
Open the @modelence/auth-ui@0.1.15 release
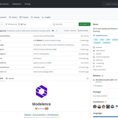click(x=106, y=80)
